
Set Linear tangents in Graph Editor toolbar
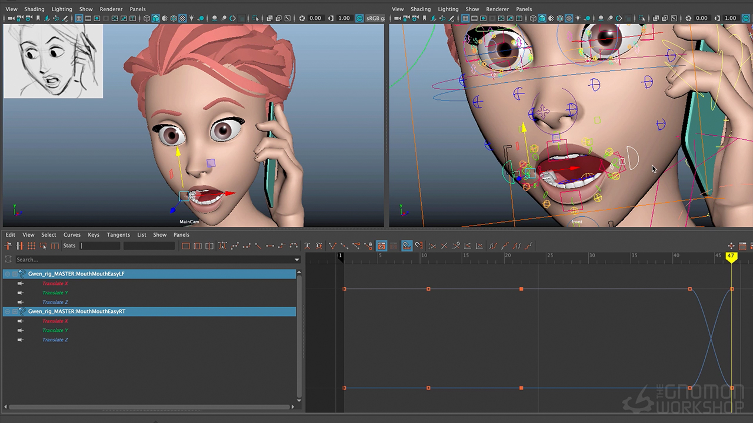(x=258, y=246)
